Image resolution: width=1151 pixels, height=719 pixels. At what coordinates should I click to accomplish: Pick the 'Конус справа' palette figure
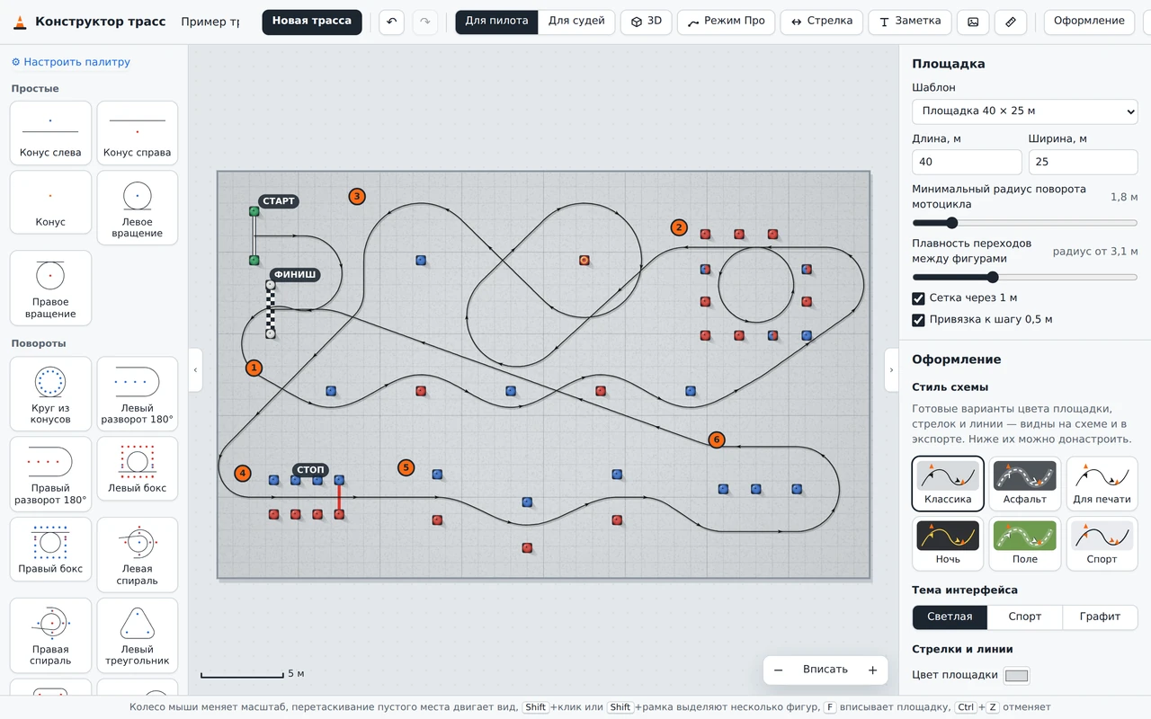coord(138,133)
